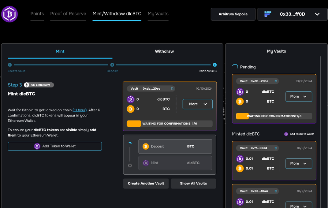This screenshot has height=208, width=328.
Task: Click Create Another Vault button
Action: 146,183
